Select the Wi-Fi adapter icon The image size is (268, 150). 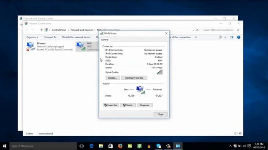[x=81, y=46]
